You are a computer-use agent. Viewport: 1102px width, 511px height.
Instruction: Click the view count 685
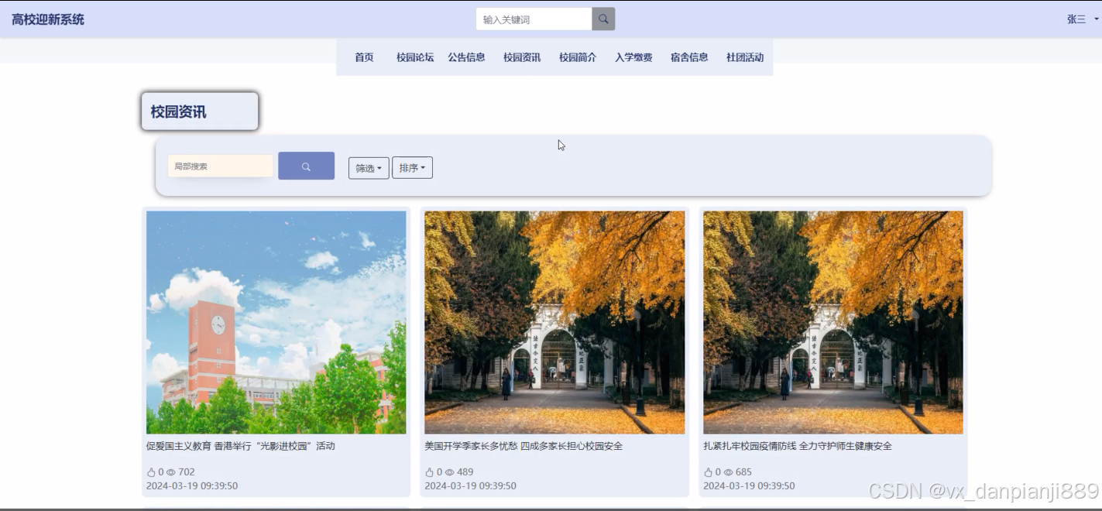[x=743, y=472]
